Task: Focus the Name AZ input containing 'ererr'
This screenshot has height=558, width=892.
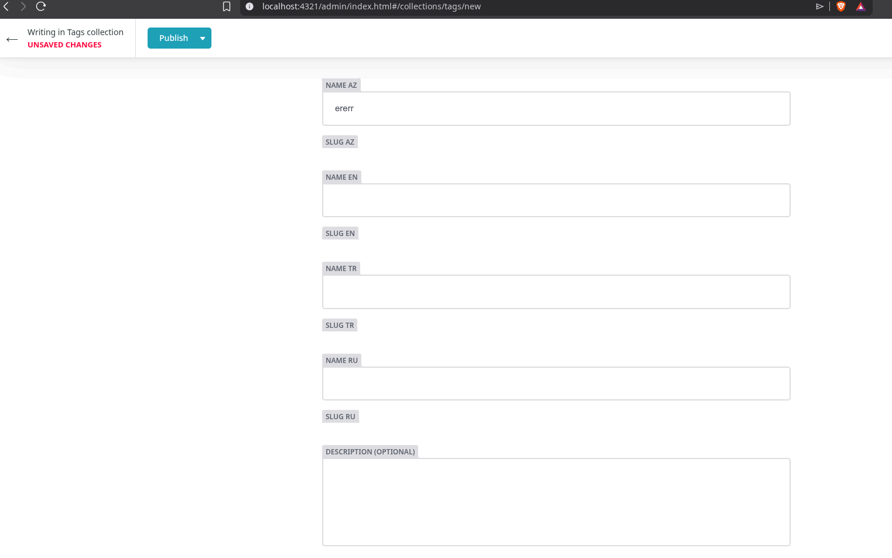Action: (x=556, y=108)
